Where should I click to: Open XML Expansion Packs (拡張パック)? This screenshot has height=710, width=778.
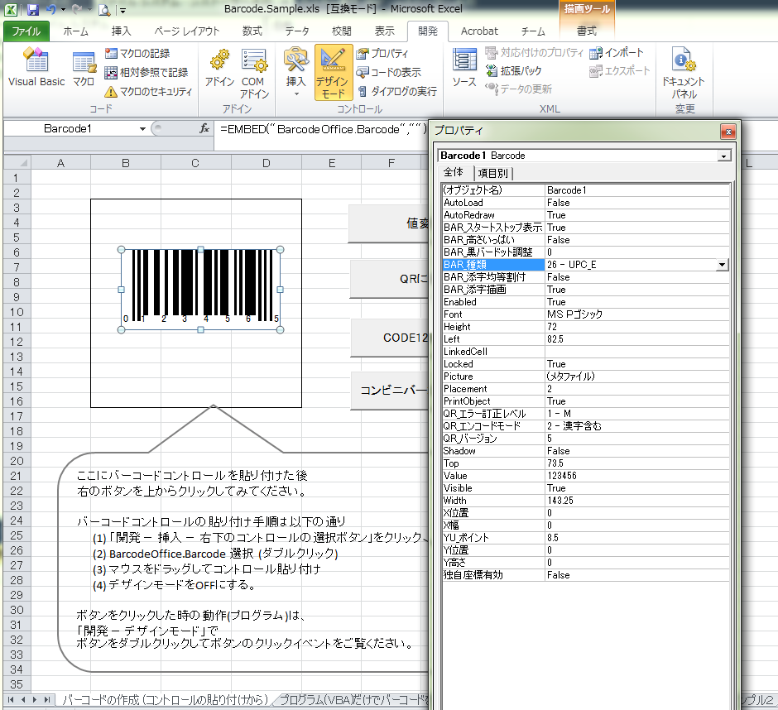513,71
